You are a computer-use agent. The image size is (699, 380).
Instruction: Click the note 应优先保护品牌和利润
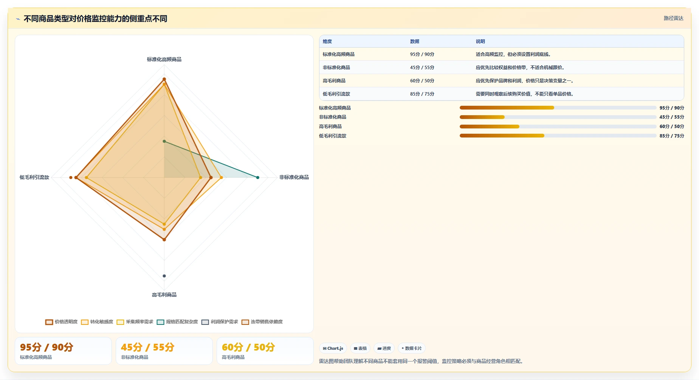[525, 81]
